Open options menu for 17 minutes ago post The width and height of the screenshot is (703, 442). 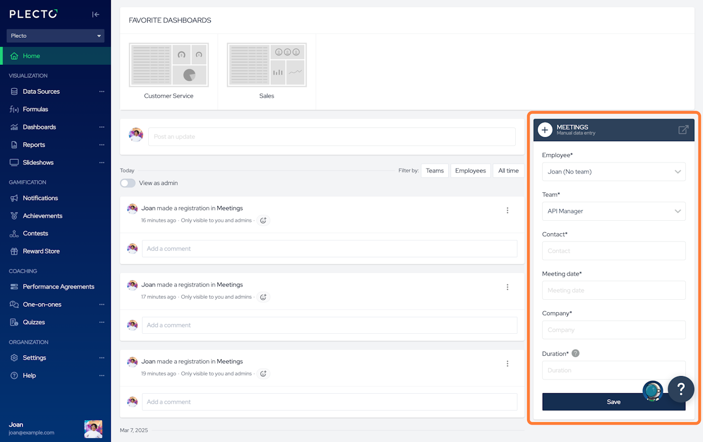[x=507, y=287]
